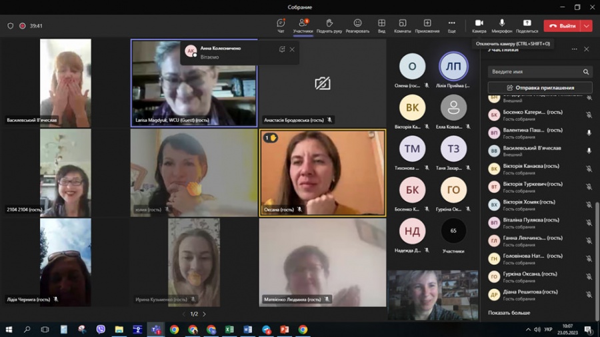Screen dimensions: 600x337
Task: Open the Комнаты (Rooms) menu
Action: tap(402, 25)
